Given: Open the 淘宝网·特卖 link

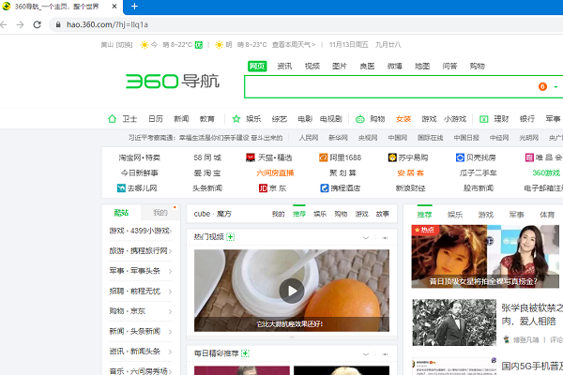Looking at the screenshot, I should pos(139,157).
